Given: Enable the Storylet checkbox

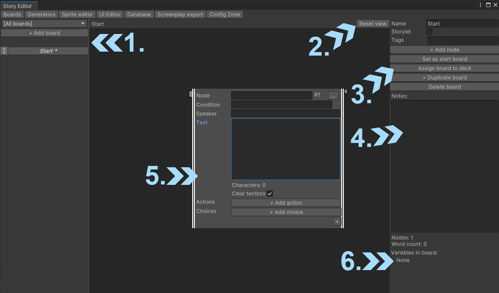Looking at the screenshot, I should (429, 32).
